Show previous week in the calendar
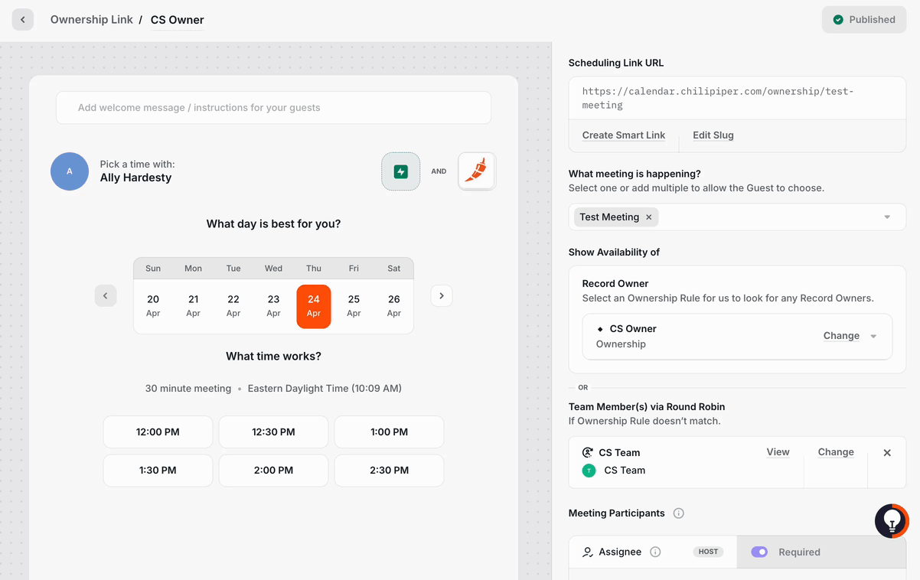The width and height of the screenshot is (920, 580). 106,296
